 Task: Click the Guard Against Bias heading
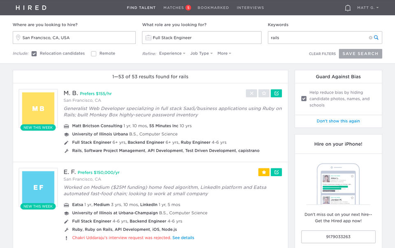338,77
